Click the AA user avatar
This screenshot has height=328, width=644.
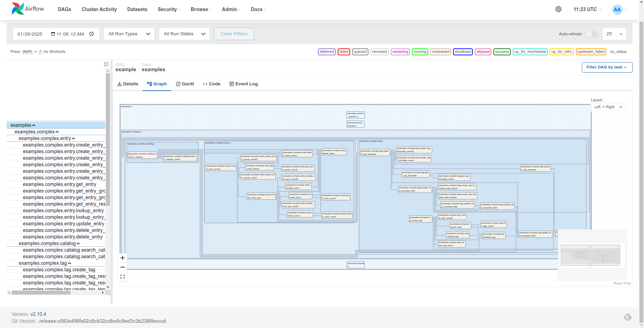point(617,10)
